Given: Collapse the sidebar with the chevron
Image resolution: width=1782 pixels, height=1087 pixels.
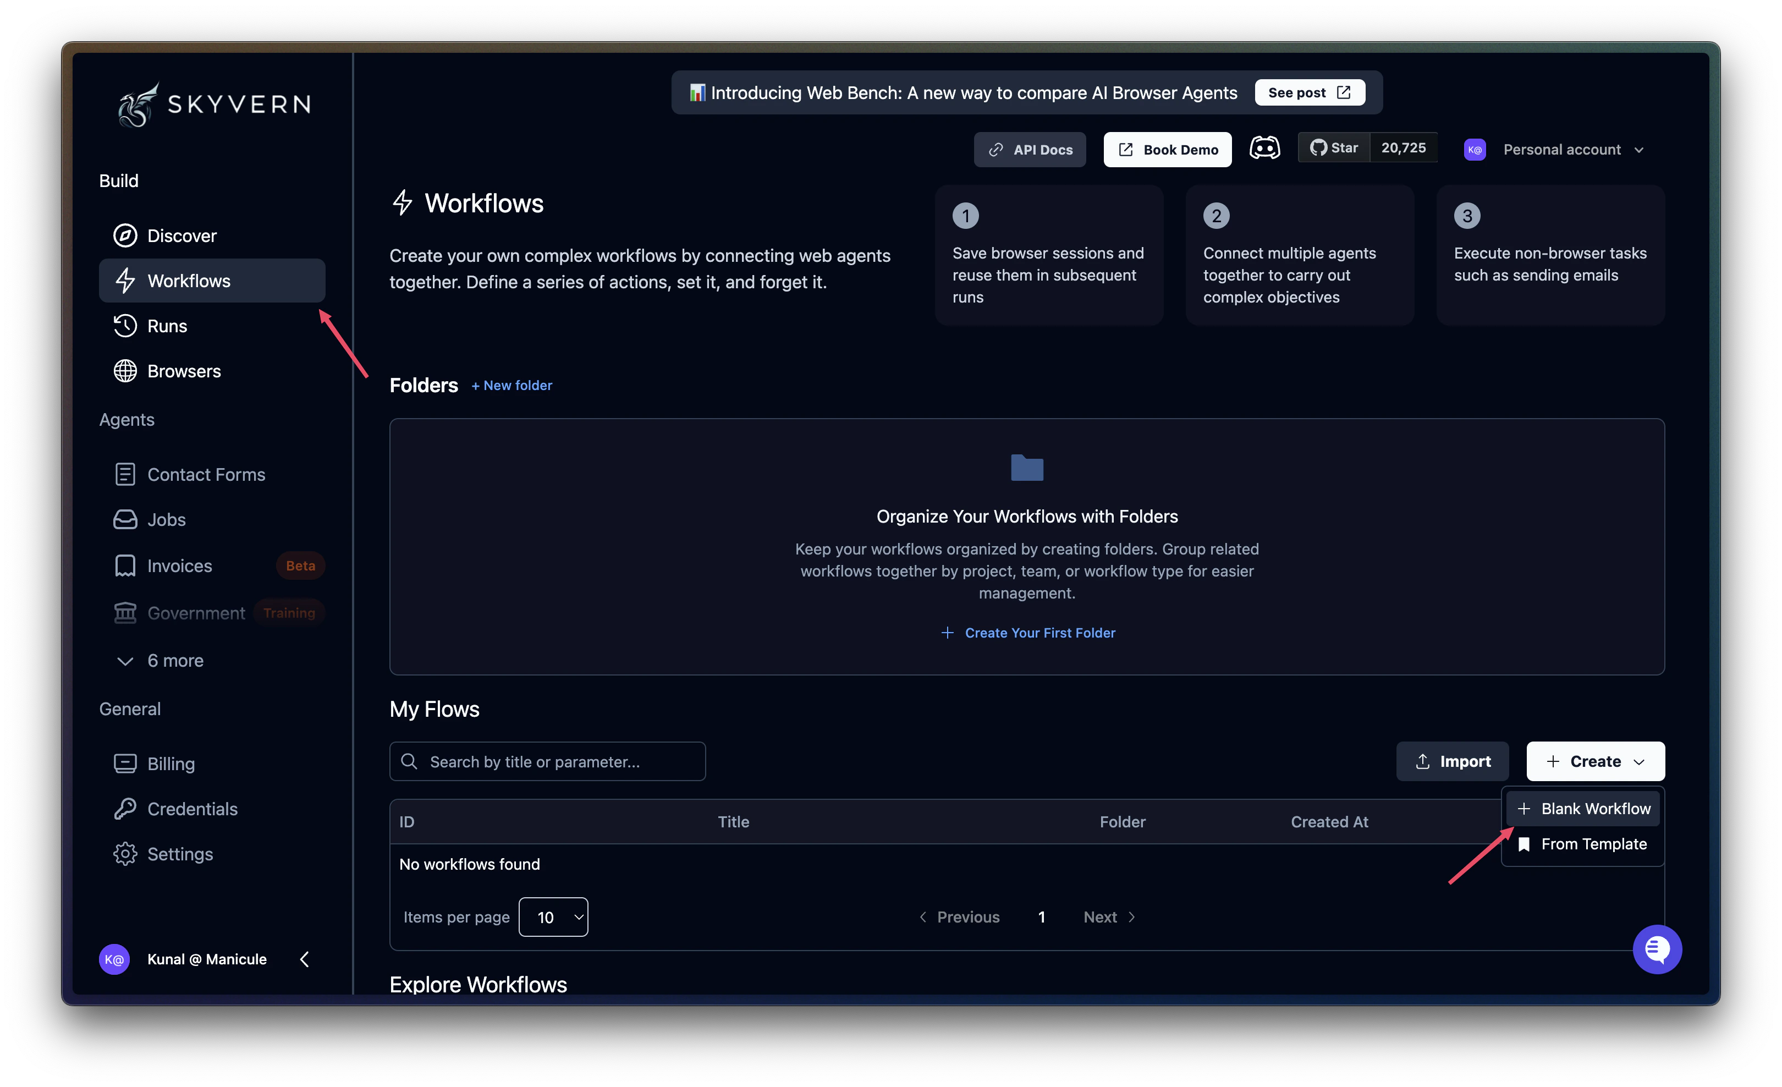Looking at the screenshot, I should click(304, 959).
